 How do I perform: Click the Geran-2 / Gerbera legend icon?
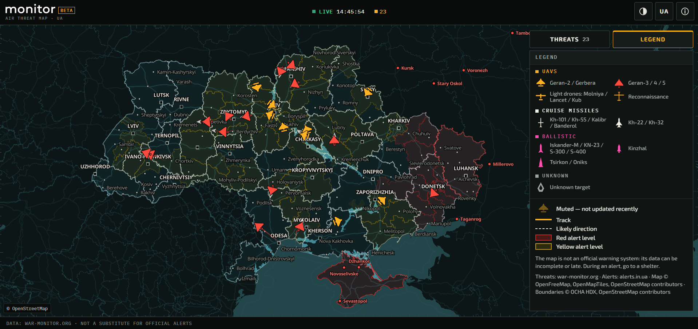(541, 83)
